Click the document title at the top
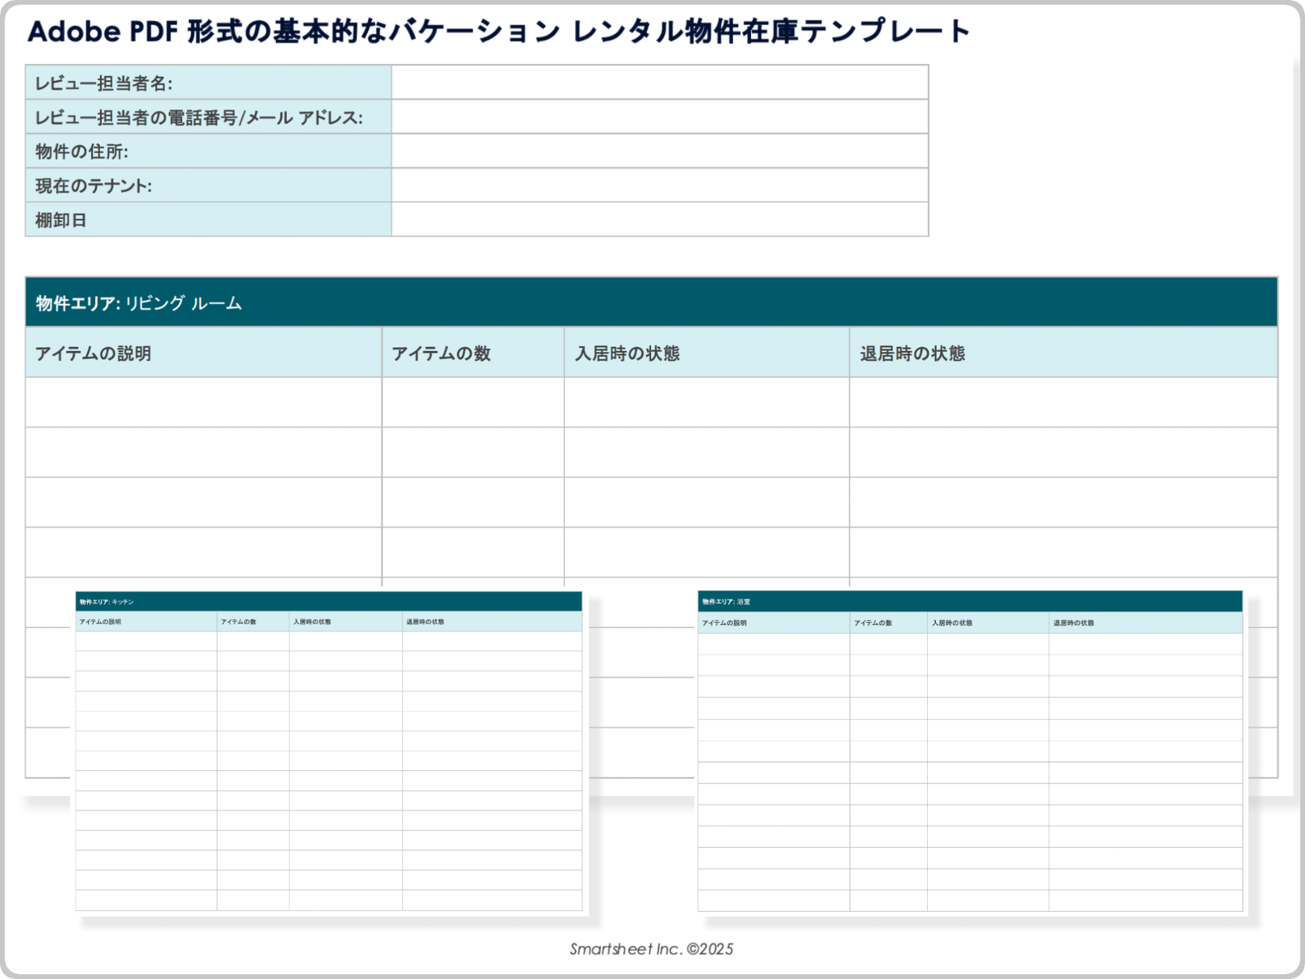 (500, 29)
